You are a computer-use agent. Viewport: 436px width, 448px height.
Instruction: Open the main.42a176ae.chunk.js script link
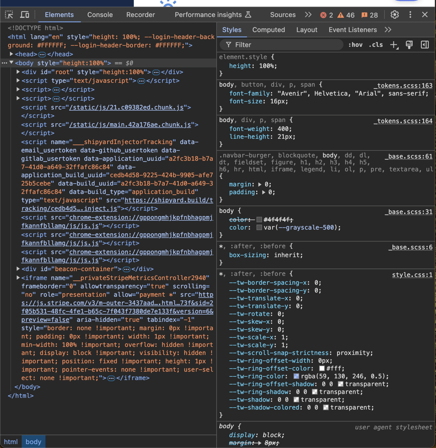click(x=130, y=124)
